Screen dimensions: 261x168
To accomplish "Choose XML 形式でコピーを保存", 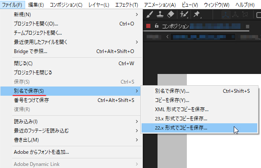I will point(181,109).
